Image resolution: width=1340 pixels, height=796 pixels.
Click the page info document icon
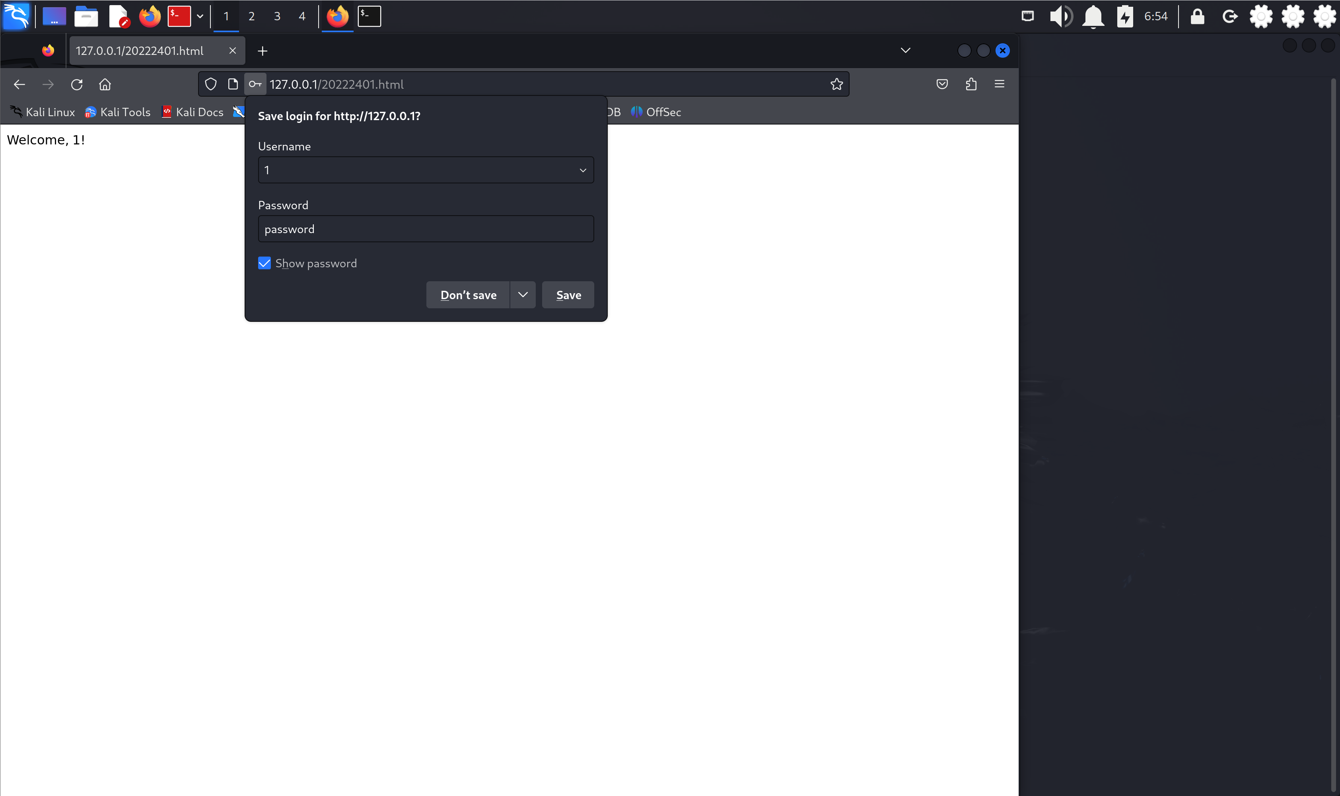[x=233, y=84]
